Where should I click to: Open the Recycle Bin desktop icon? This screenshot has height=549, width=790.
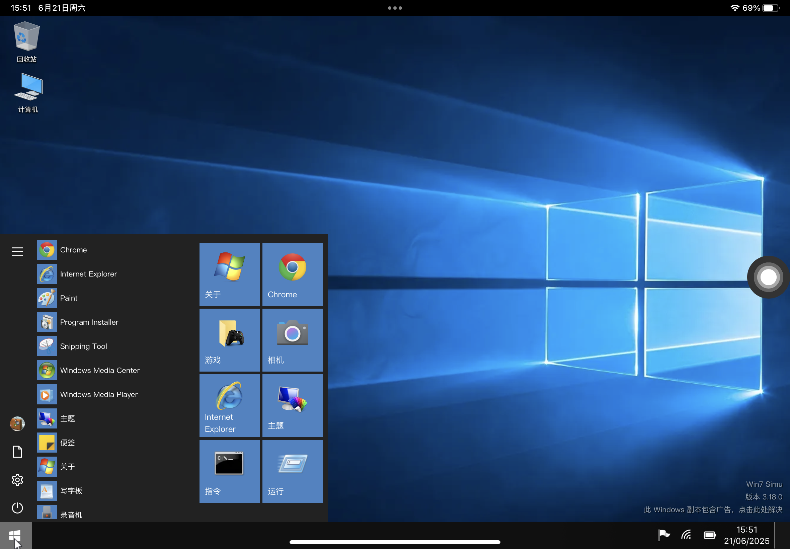(27, 42)
